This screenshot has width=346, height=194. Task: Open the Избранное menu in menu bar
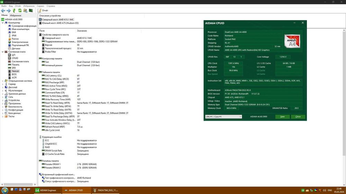pos(29,6)
